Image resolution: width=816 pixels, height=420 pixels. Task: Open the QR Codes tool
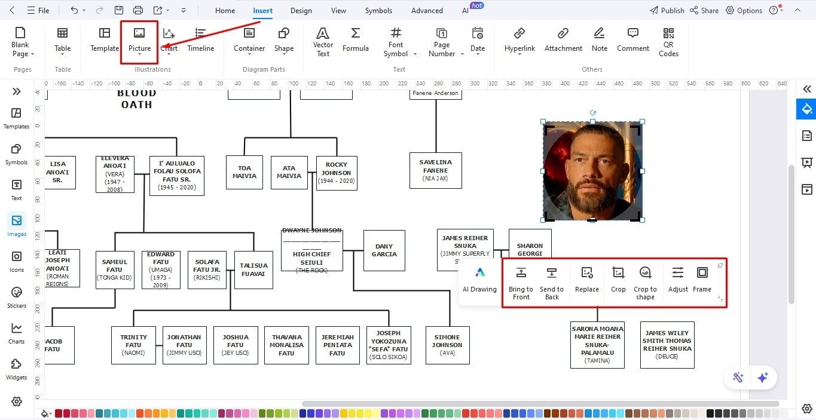[x=668, y=41]
